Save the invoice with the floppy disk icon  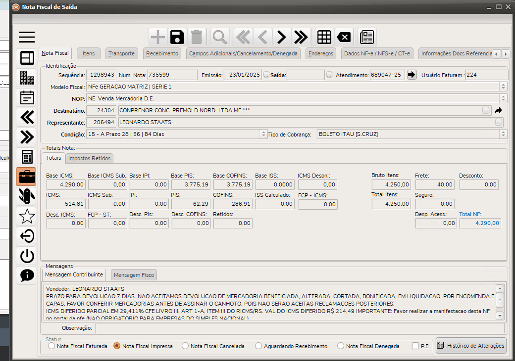(x=177, y=37)
